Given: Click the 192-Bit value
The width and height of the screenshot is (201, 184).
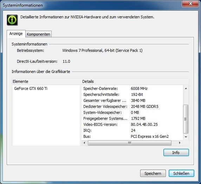Looking at the screenshot, I should [137, 94].
